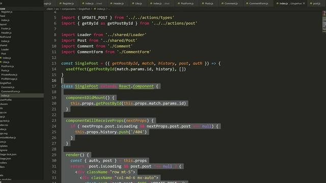Collapse the shared folder in explorer
Viewport: 326px width, 183px height.
4,45
